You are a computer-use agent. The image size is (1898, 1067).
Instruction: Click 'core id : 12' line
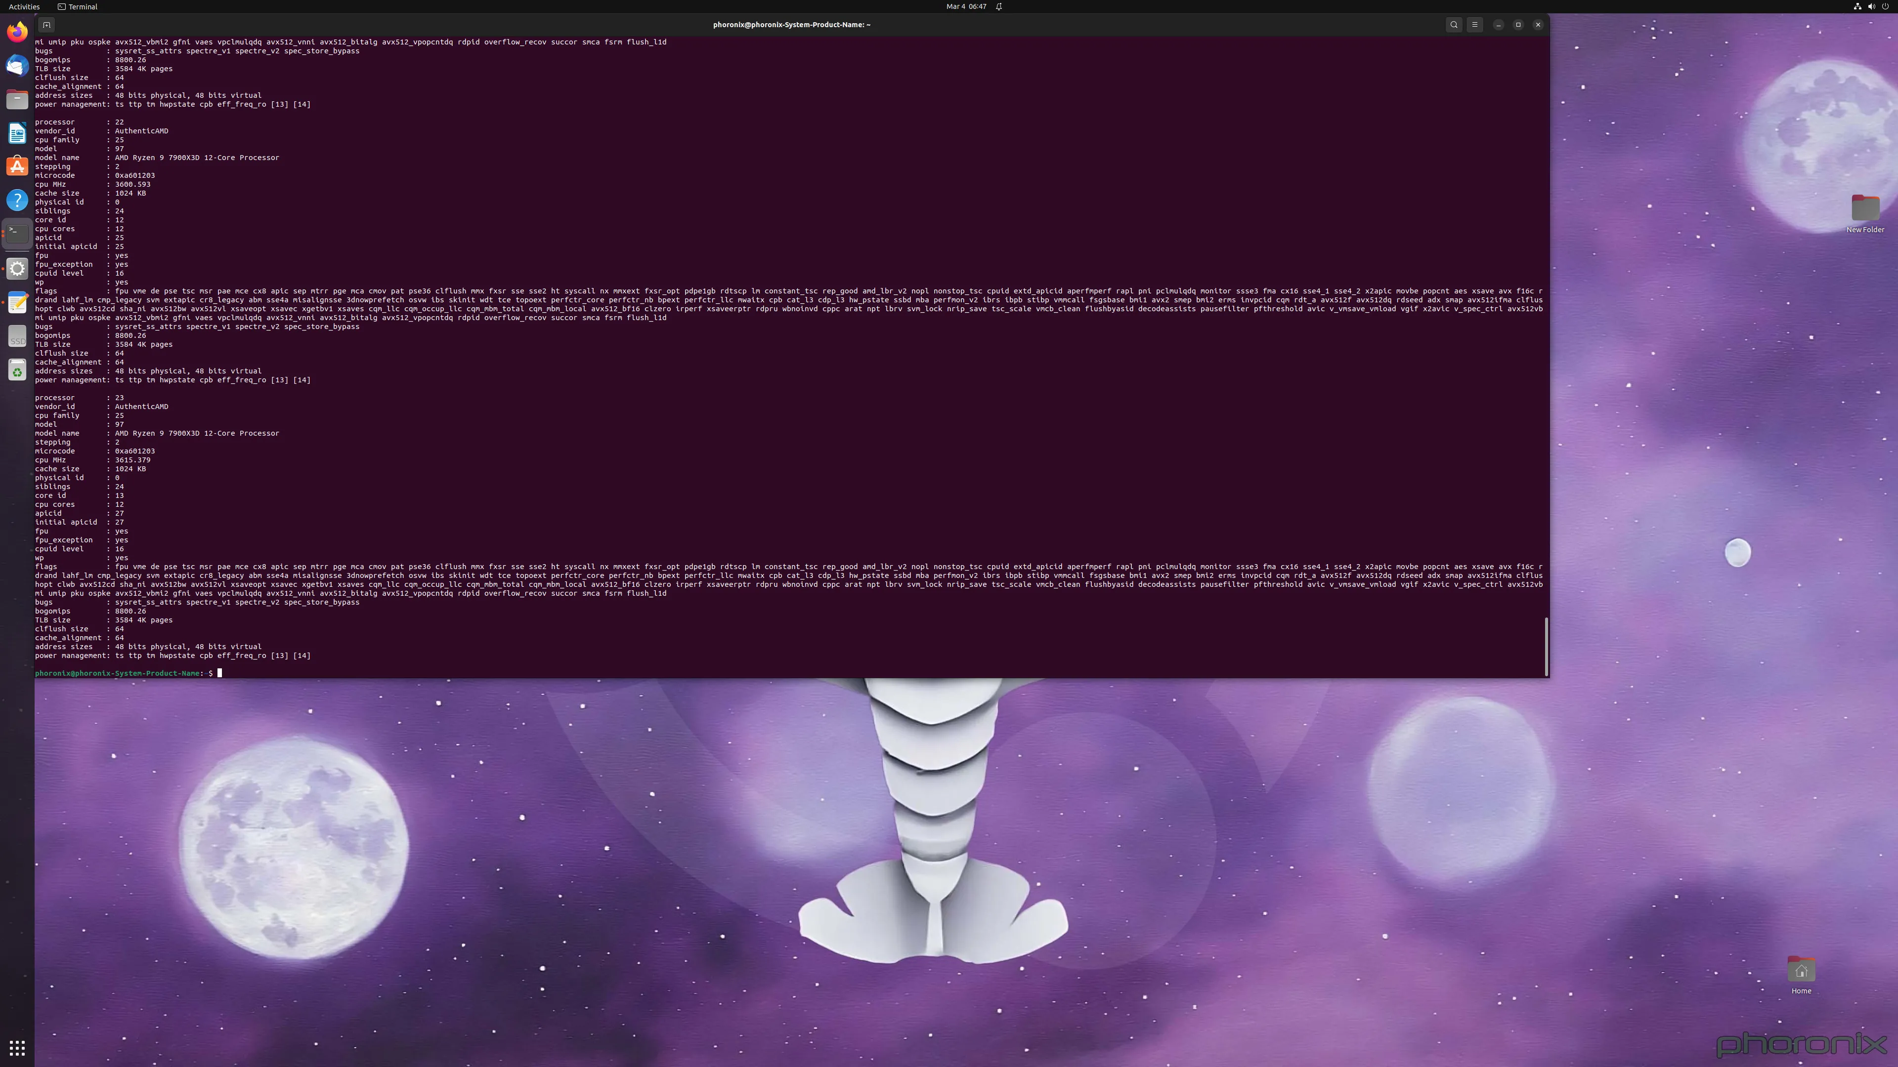coord(80,220)
